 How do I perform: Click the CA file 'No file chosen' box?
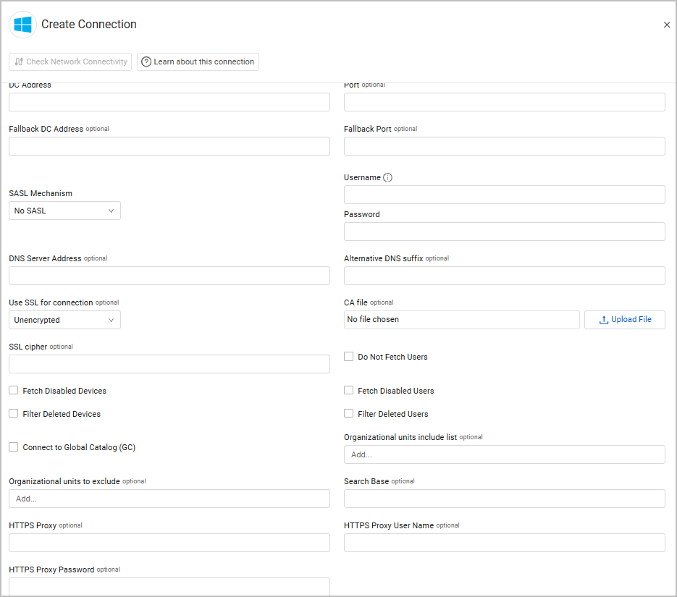tap(462, 320)
